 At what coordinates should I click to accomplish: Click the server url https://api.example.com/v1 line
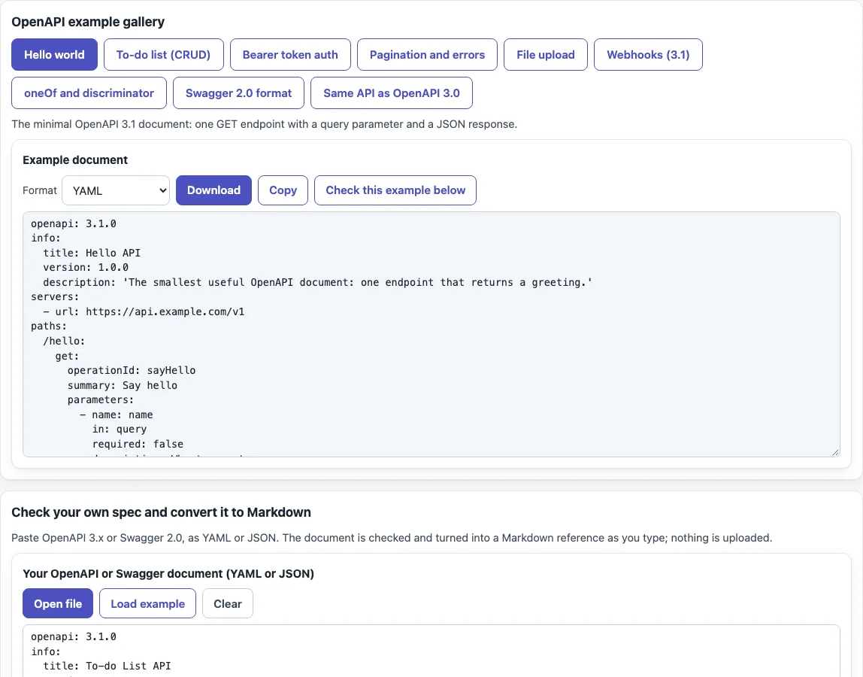pyautogui.click(x=144, y=311)
